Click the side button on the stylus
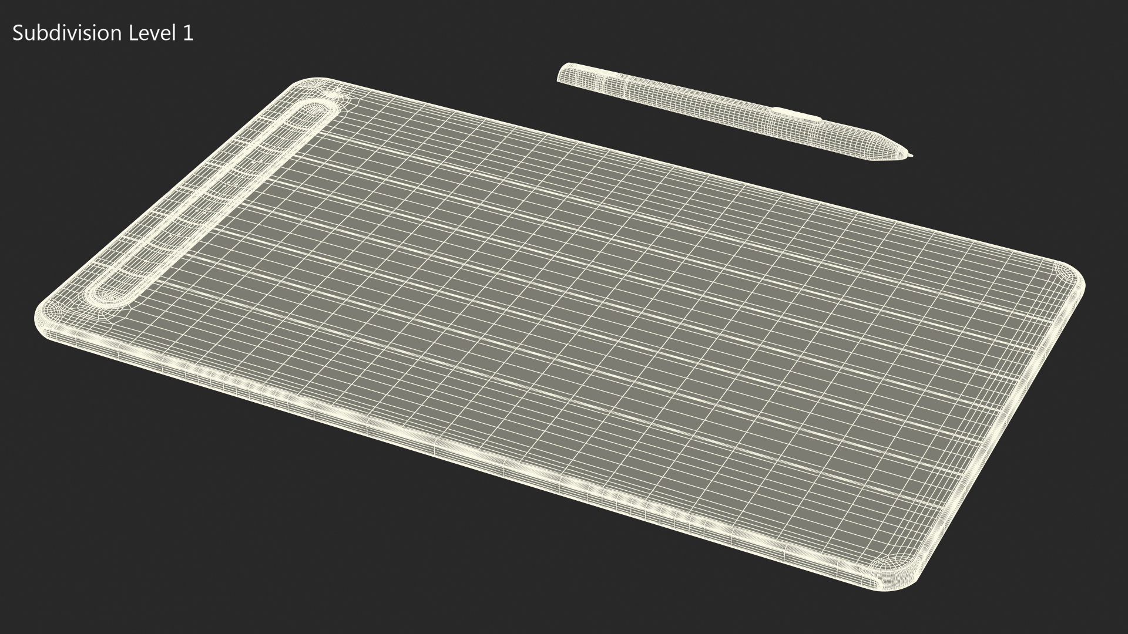The height and width of the screenshot is (634, 1128). coord(796,113)
